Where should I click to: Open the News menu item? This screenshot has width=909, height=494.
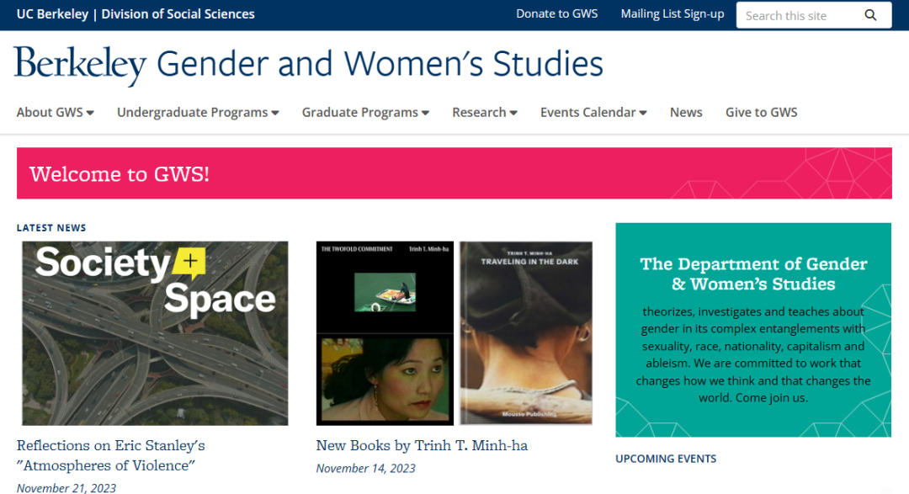pyautogui.click(x=686, y=113)
